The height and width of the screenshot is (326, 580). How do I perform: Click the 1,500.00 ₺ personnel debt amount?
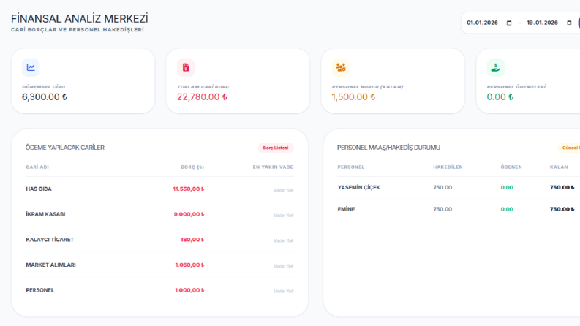[x=353, y=96]
